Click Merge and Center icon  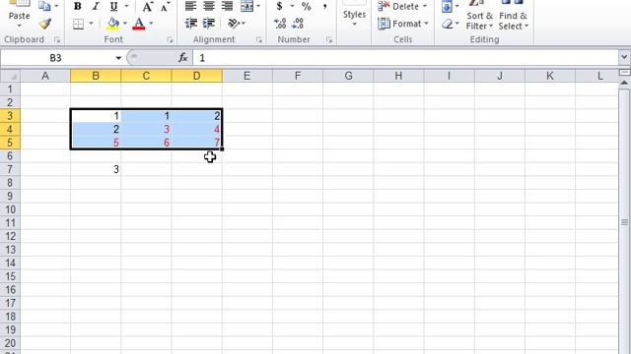[x=246, y=6]
